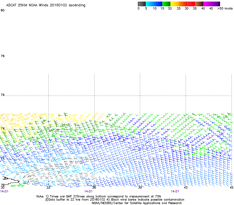This screenshot has width=234, height=205.
Task: Click the longitude 36 axis label
Action: [x=94, y=188]
